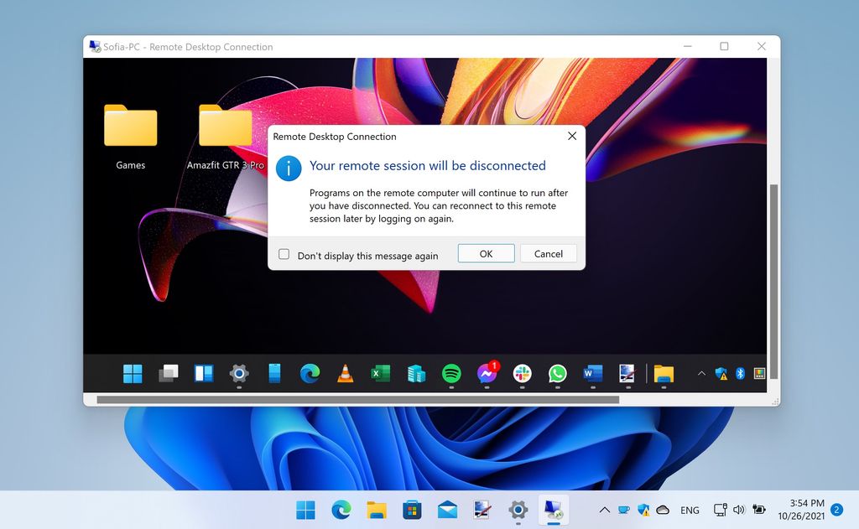Toggle Bluetooth in the remote system tray
This screenshot has height=529, width=859.
(739, 373)
